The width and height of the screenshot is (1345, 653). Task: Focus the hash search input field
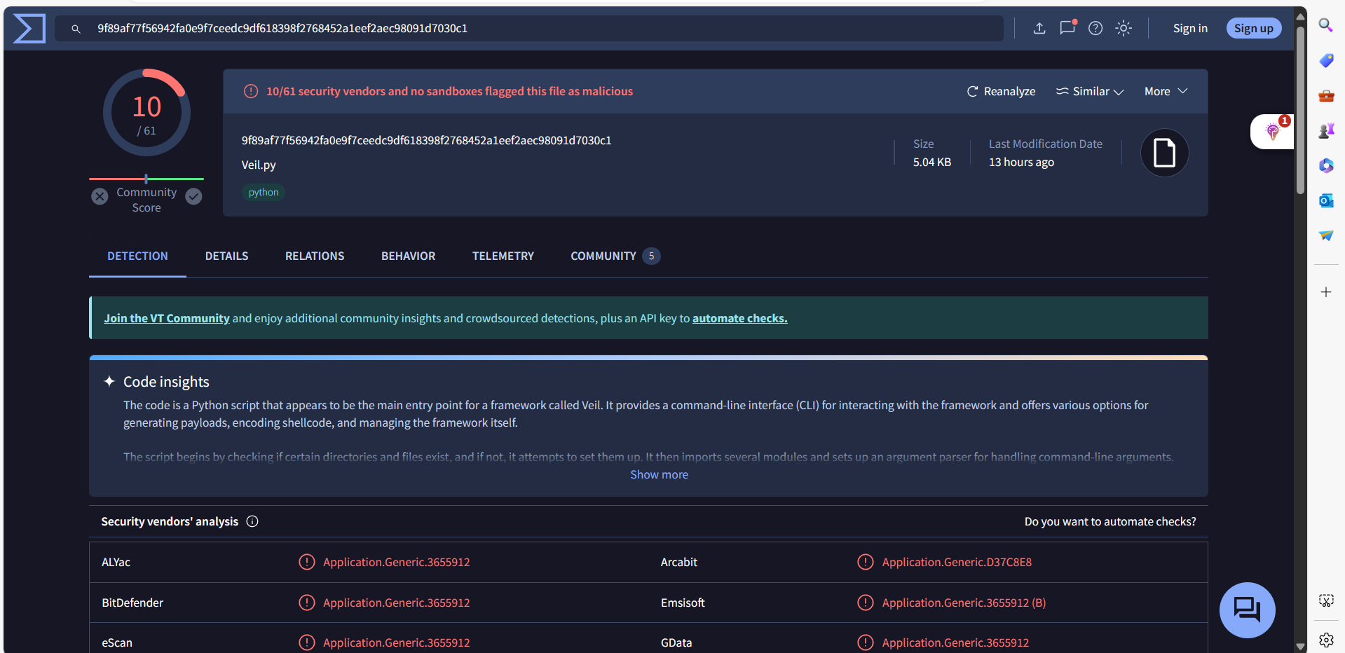click(529, 29)
